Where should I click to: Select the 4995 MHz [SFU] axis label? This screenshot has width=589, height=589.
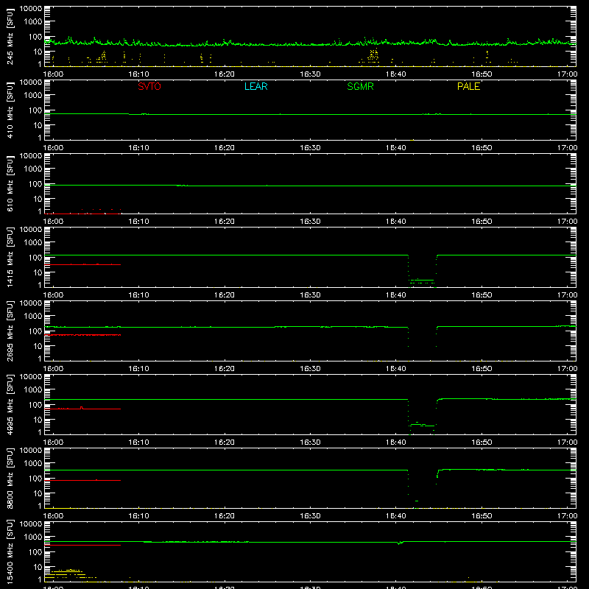10,405
